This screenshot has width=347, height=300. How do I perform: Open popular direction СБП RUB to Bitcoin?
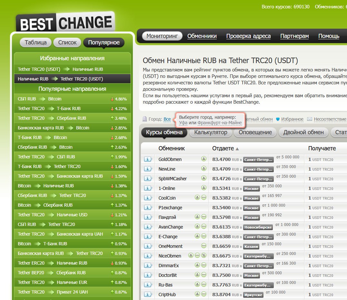[x=72, y=99]
